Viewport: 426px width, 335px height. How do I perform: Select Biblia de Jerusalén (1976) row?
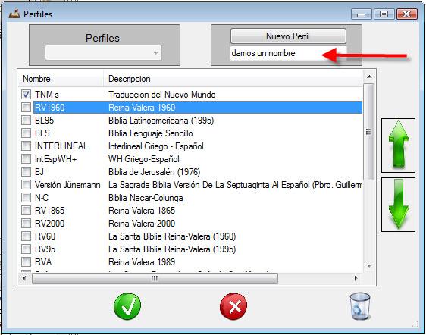click(190, 172)
